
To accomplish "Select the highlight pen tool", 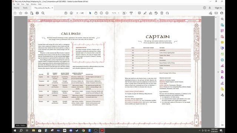I will pos(145,13).
